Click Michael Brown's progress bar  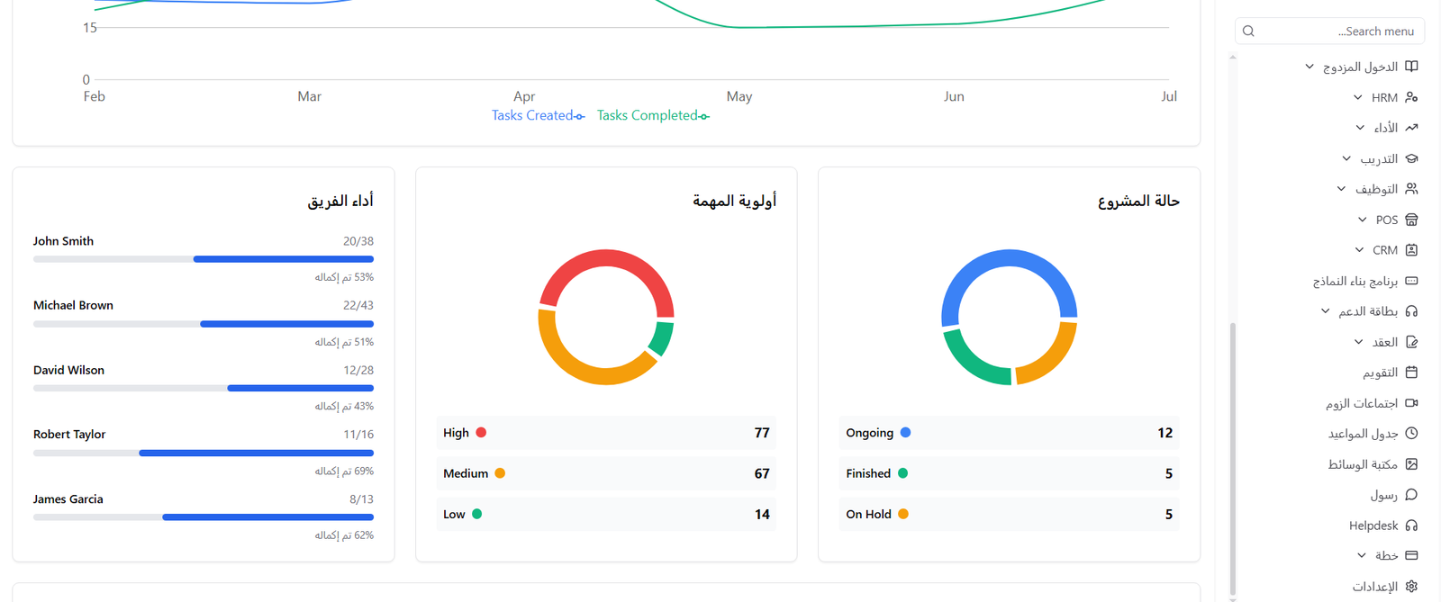click(204, 324)
